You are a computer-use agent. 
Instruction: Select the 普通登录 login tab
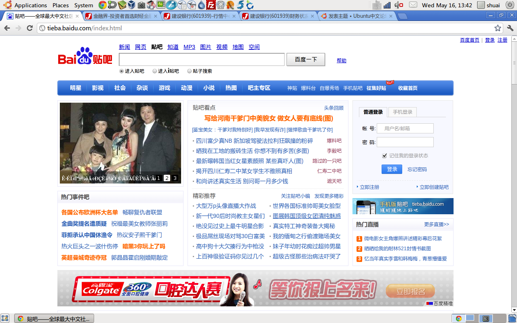[374, 112]
